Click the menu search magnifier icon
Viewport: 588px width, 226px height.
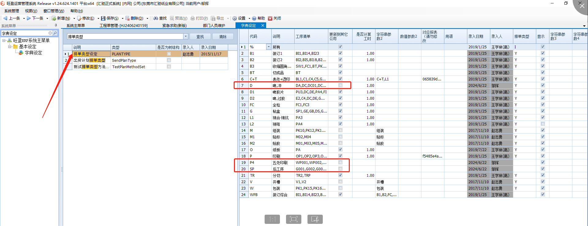pyautogui.click(x=55, y=33)
